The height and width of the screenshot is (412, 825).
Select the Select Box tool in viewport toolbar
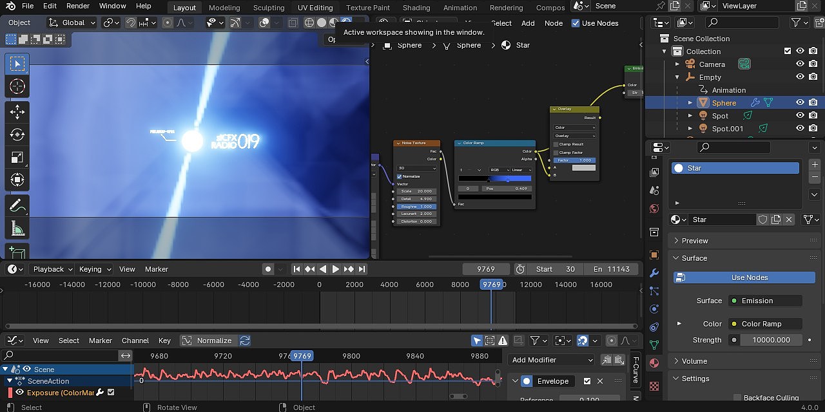[x=17, y=64]
